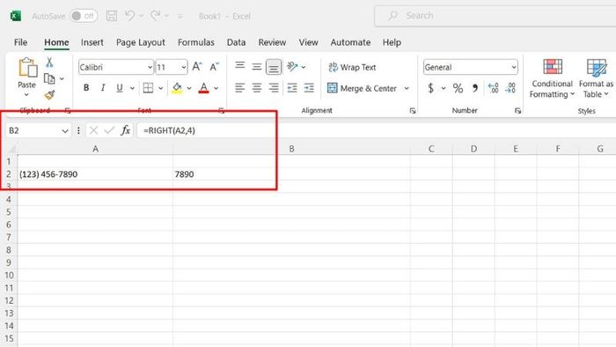
Task: Toggle Underline formatting
Action: click(120, 88)
